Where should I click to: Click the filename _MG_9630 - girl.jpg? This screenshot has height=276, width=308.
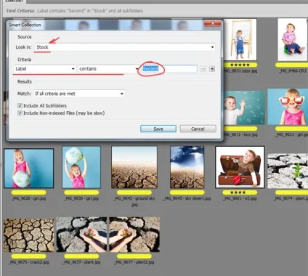pos(81,198)
